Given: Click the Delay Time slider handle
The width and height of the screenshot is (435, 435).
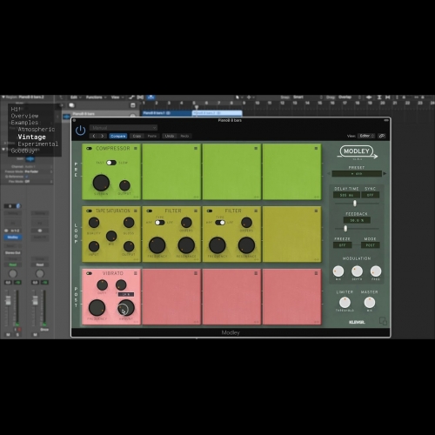Looking at the screenshot, I should 355,204.
